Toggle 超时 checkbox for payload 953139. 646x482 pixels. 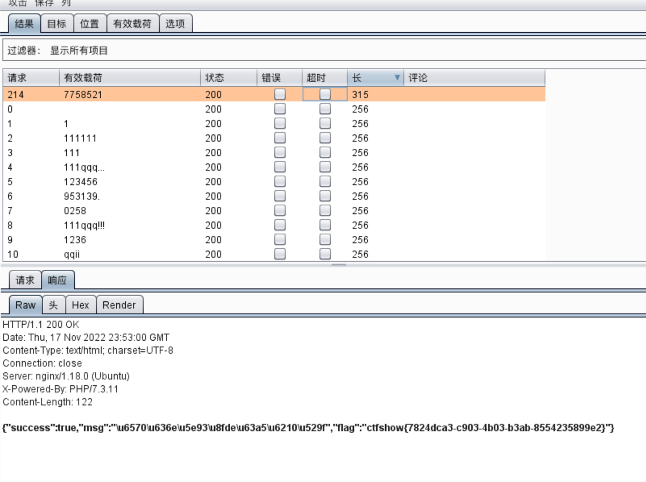pyautogui.click(x=325, y=196)
